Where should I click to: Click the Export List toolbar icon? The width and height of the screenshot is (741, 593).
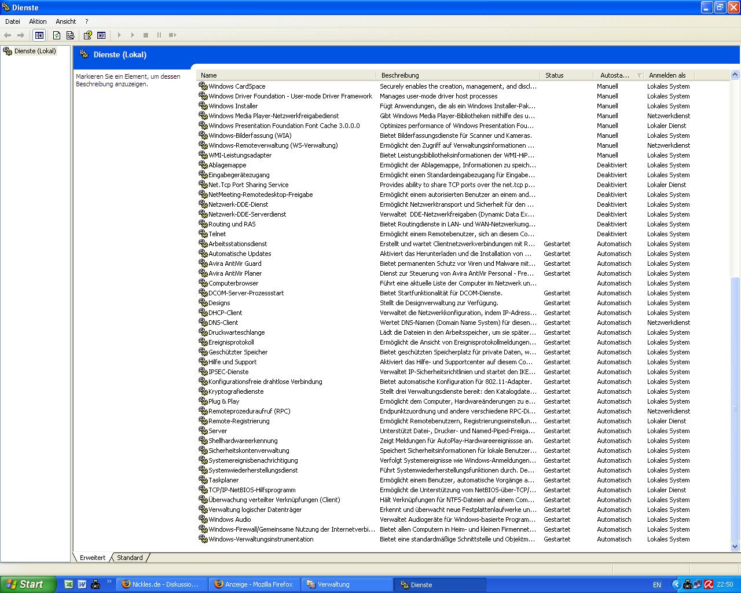(x=70, y=35)
